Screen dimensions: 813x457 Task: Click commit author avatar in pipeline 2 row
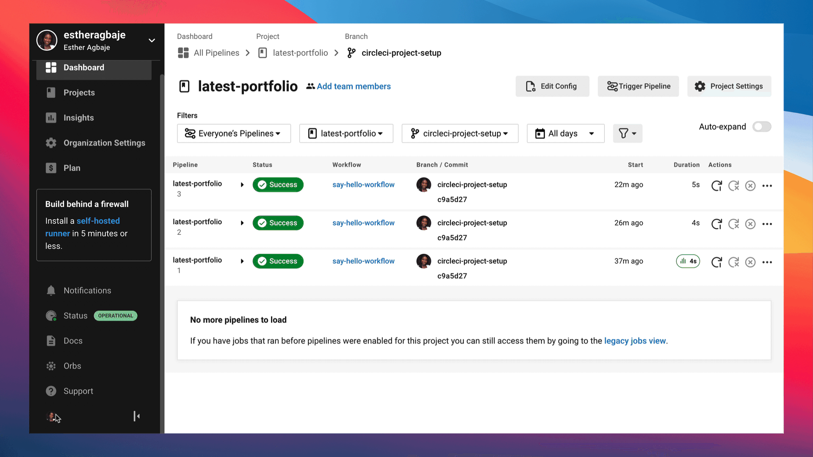click(x=423, y=223)
